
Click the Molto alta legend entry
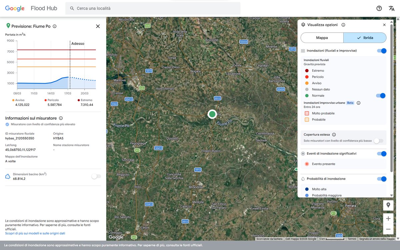tap(319, 189)
